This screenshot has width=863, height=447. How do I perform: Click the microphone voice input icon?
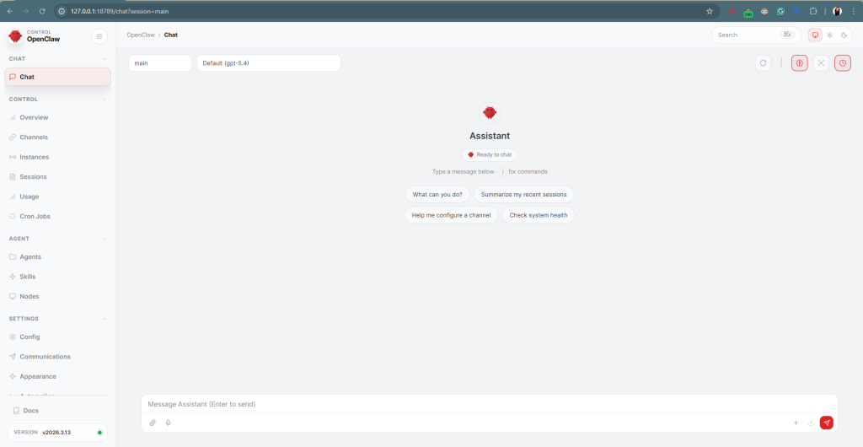pyautogui.click(x=169, y=423)
